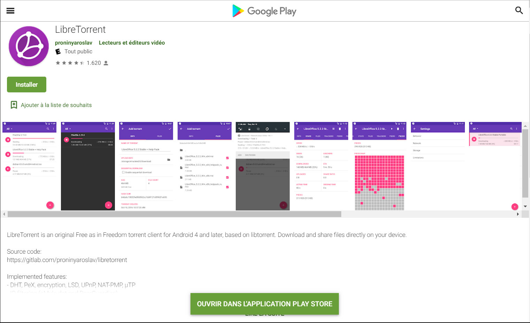
Task: Click the LibreTorrent app title
Action: [x=80, y=30]
